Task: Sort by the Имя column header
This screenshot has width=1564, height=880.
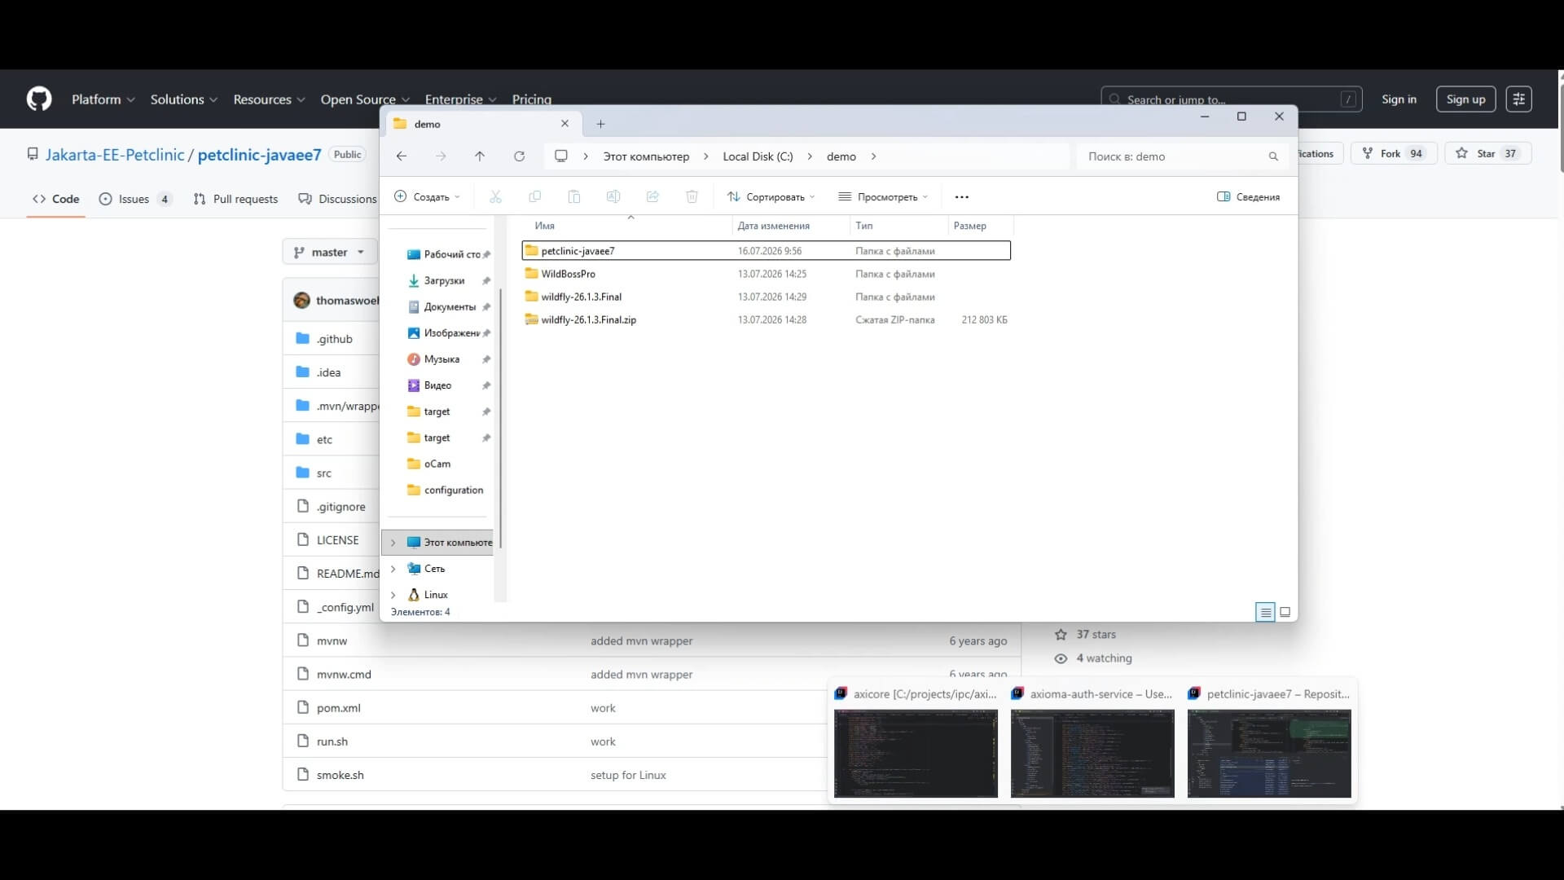Action: point(544,226)
